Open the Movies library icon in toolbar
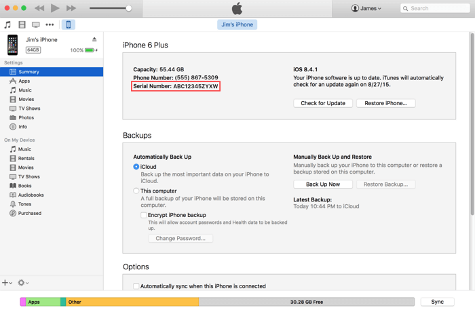The image size is (475, 312). click(22, 25)
